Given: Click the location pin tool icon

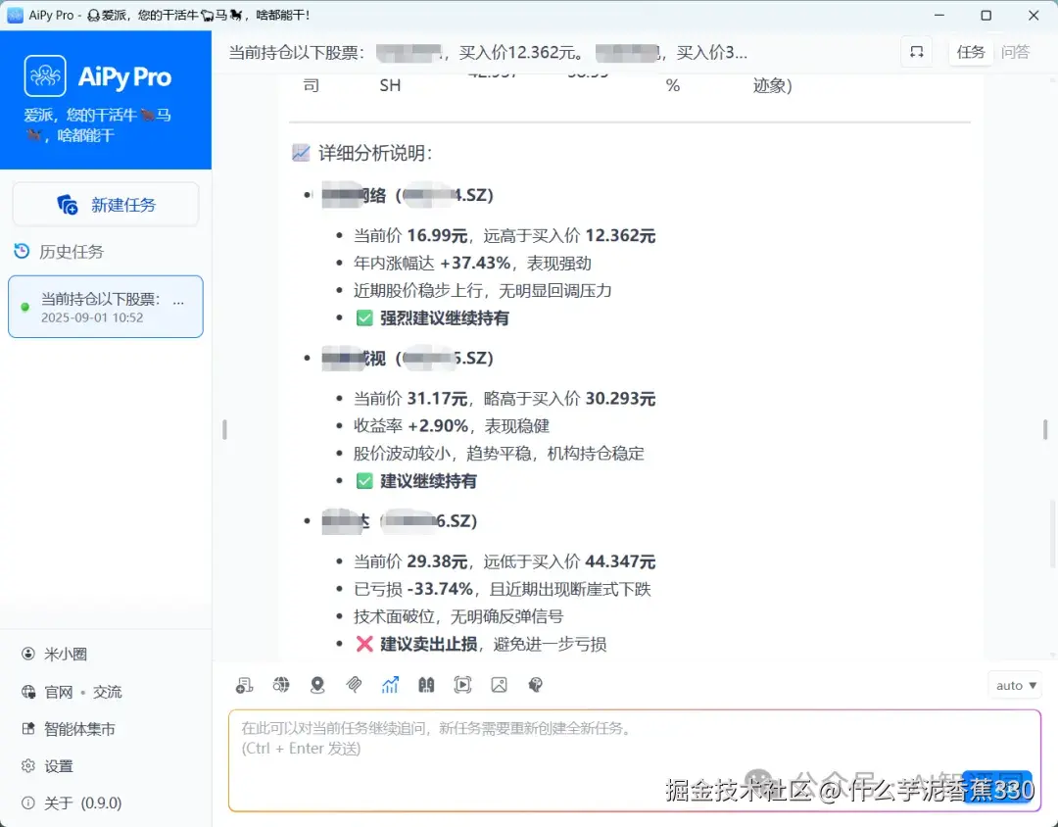Looking at the screenshot, I should tap(317, 684).
